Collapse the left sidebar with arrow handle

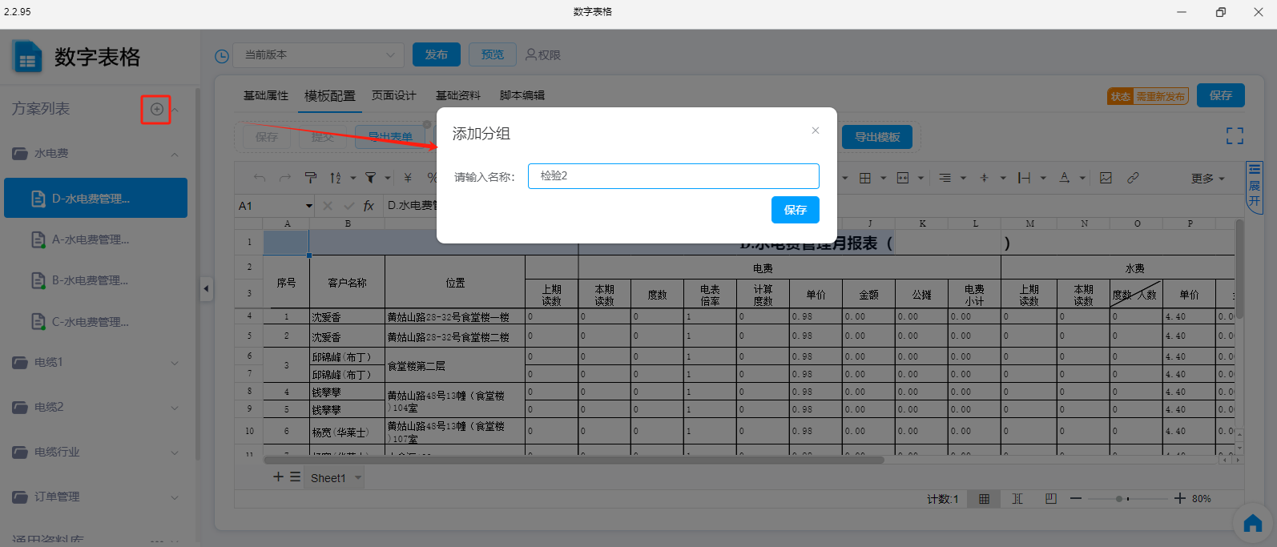(207, 288)
